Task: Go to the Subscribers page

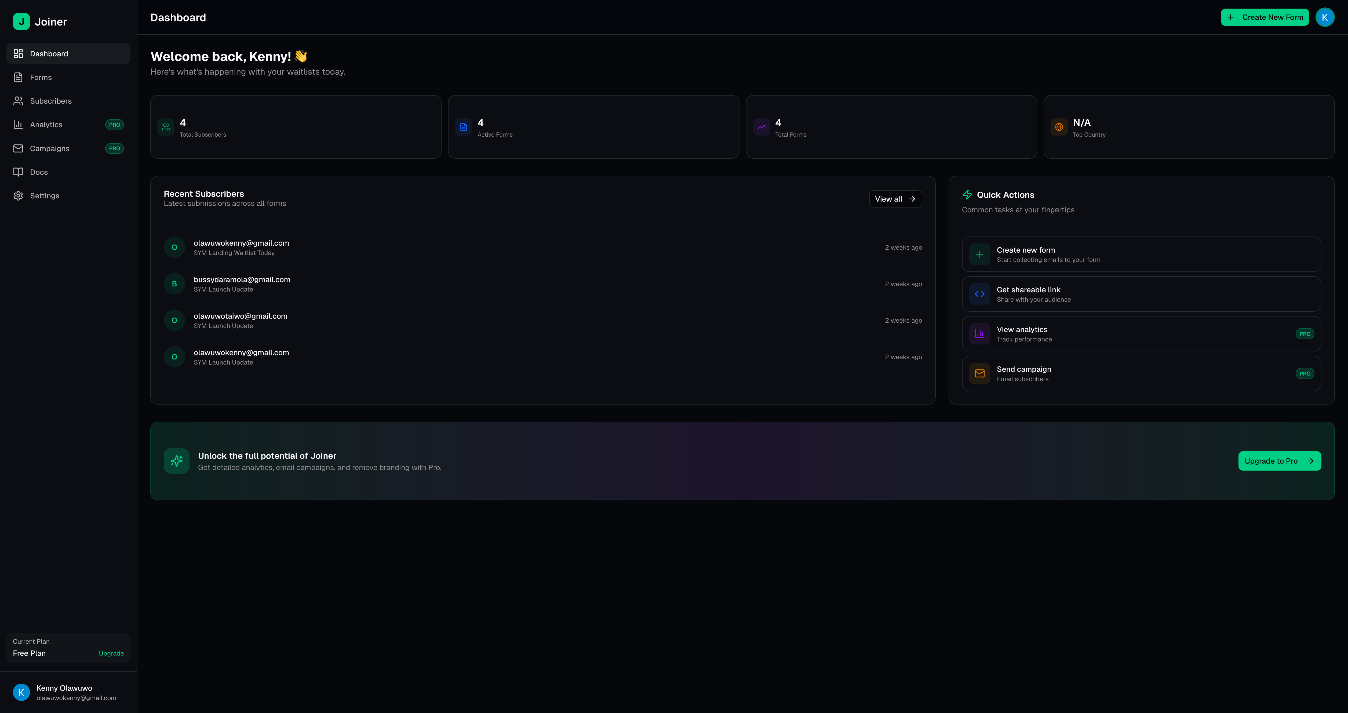Action: (x=51, y=101)
